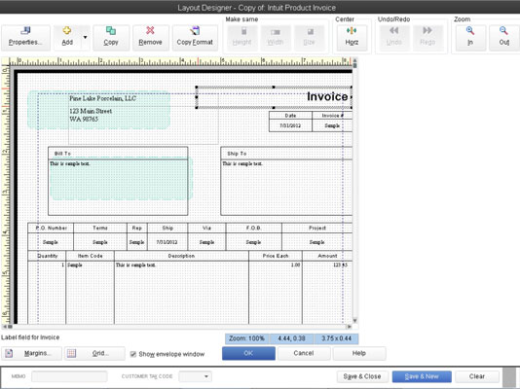
Task: Click the Copy toolbar icon
Action: click(x=111, y=31)
